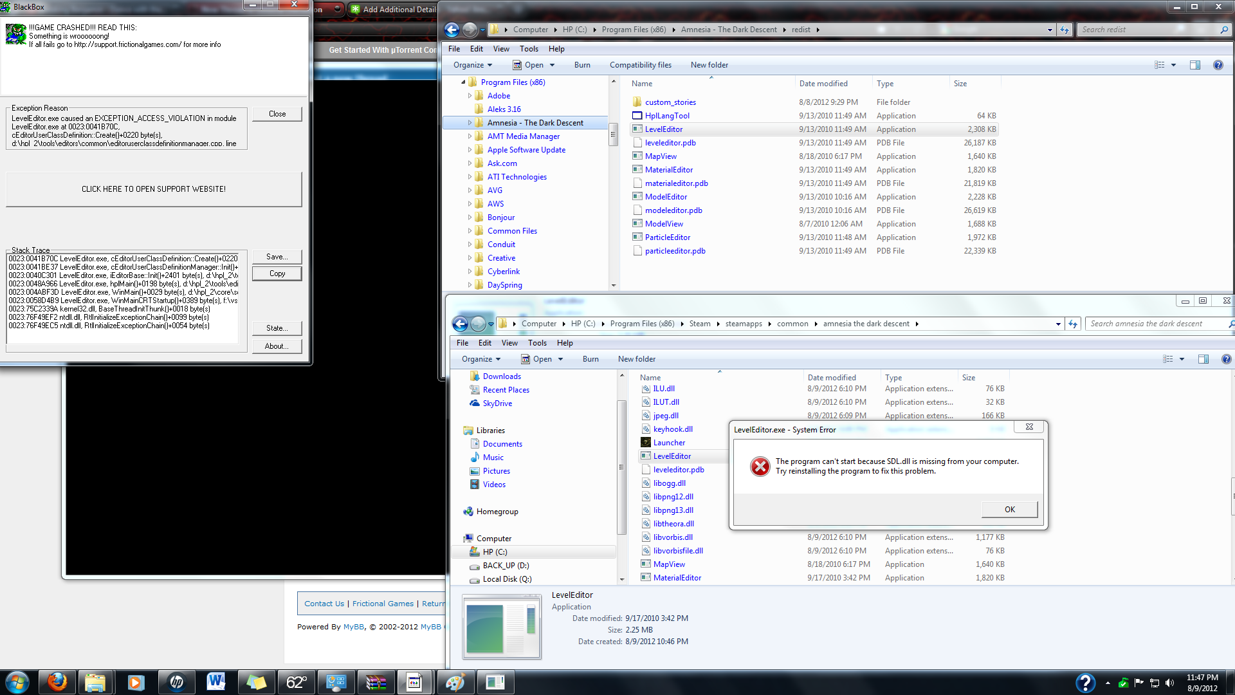Click help icon in top Explorer window
Viewport: 1235px width, 695px height.
(x=1218, y=65)
